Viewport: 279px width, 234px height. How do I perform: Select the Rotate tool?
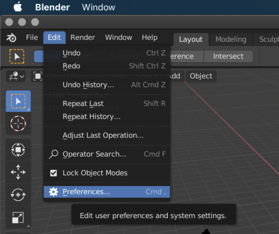point(18,195)
